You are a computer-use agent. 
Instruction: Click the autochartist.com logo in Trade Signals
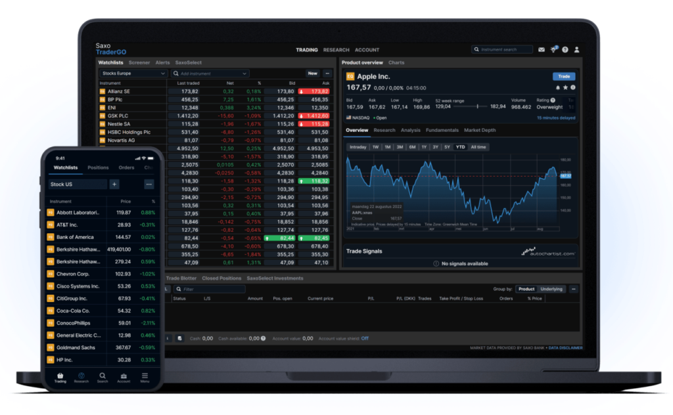point(548,251)
